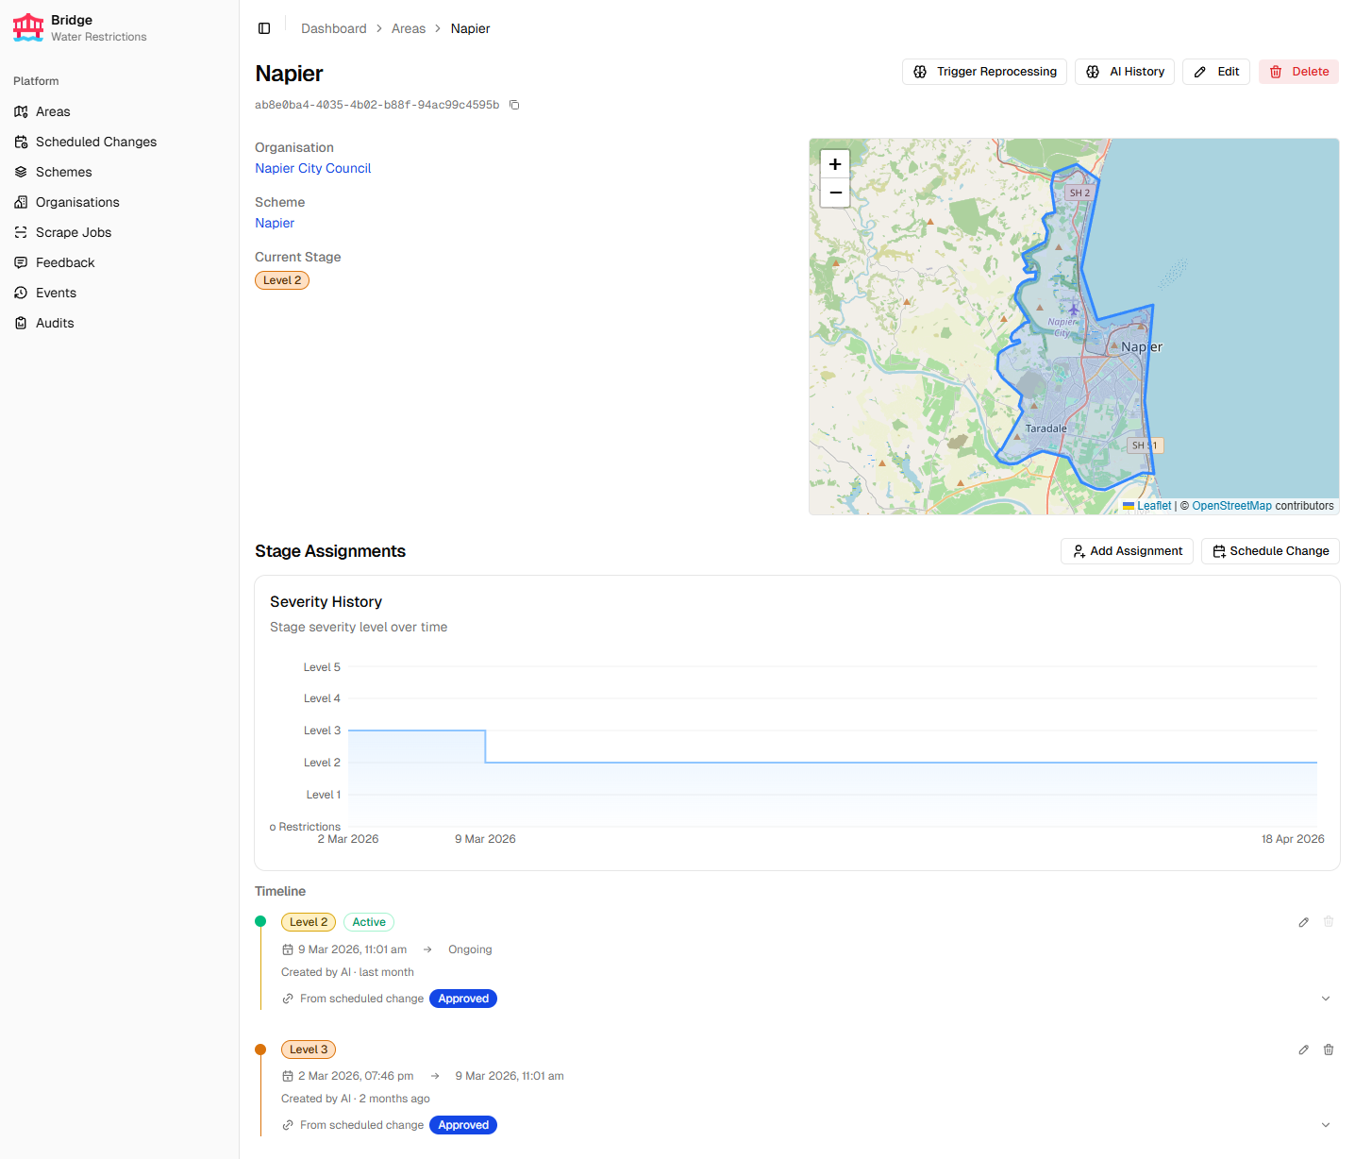Toggle the sidebar panel icon

click(264, 28)
